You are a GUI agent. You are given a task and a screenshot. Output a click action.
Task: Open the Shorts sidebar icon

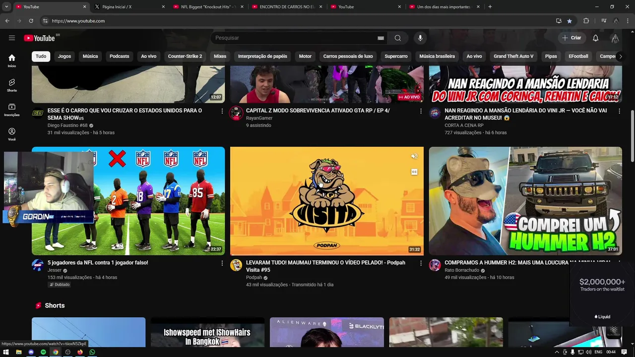click(12, 85)
